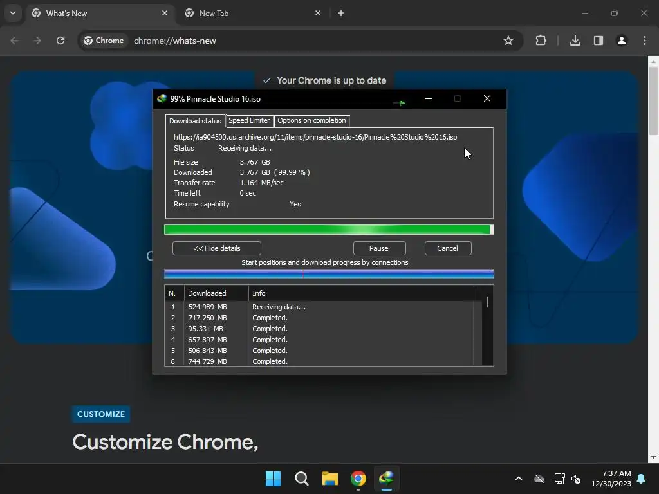Image resolution: width=659 pixels, height=494 pixels.
Task: Close the What's New tab
Action: (x=165, y=13)
